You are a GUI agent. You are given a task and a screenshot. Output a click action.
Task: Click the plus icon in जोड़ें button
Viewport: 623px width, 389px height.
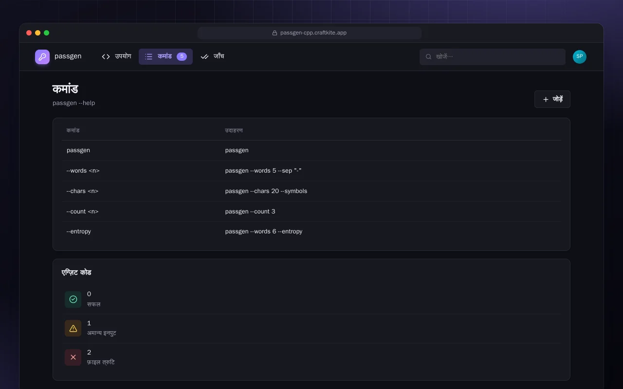point(546,99)
